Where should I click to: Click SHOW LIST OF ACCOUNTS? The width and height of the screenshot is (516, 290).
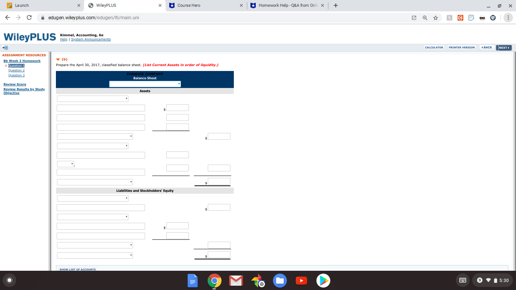(x=77, y=269)
